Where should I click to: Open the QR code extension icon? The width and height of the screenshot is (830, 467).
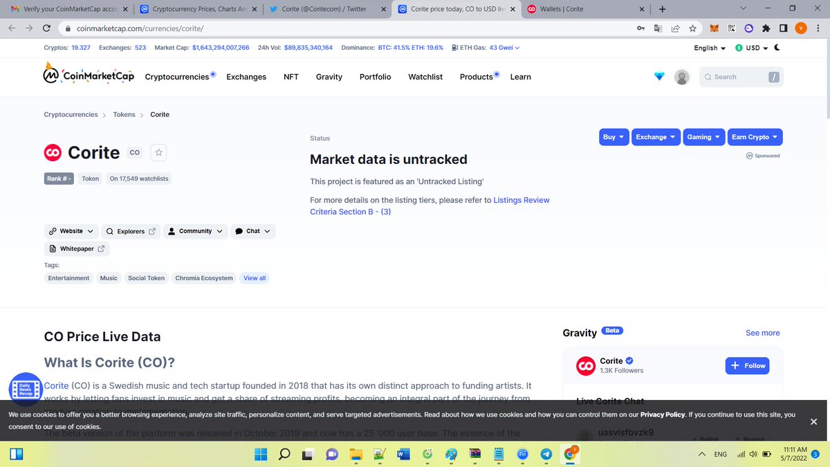point(731,28)
